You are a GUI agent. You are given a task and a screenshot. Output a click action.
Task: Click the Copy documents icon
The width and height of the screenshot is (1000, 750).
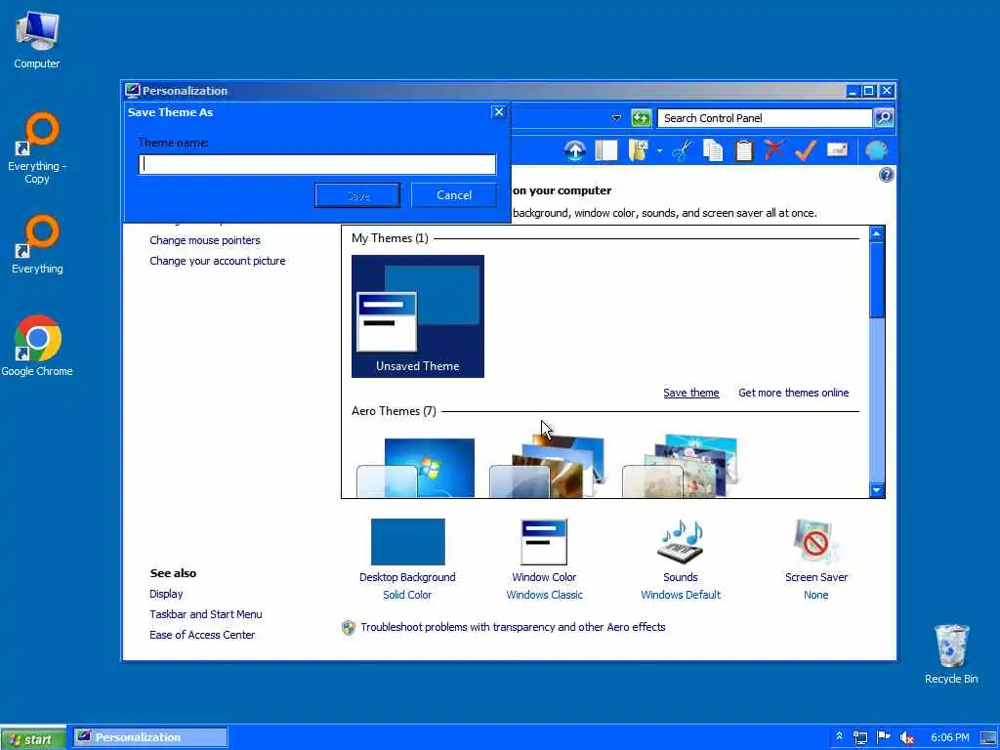click(x=712, y=151)
